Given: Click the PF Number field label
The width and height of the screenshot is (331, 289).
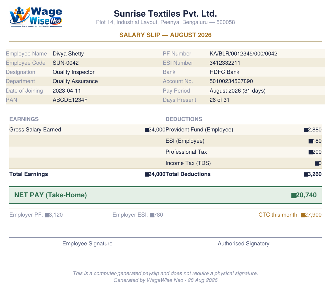Looking at the screenshot, I should click(177, 53).
